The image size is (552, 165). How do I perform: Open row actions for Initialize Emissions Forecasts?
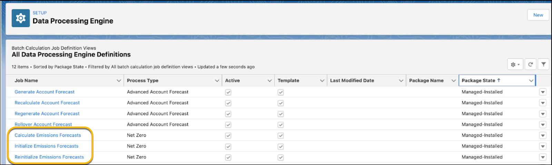(543, 146)
